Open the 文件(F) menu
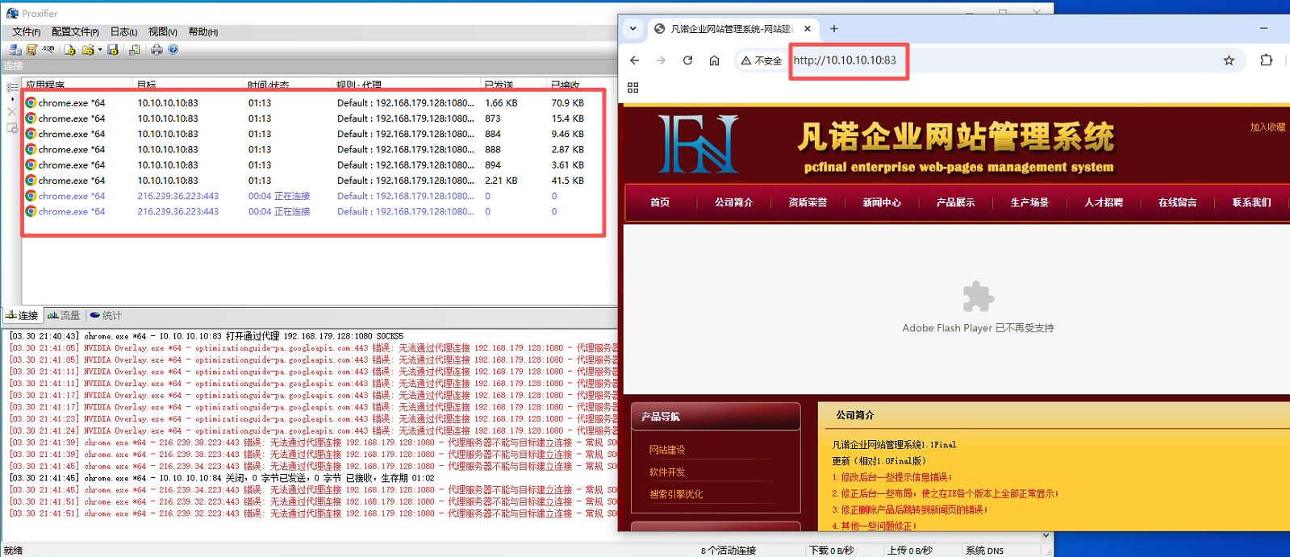 coord(26,32)
